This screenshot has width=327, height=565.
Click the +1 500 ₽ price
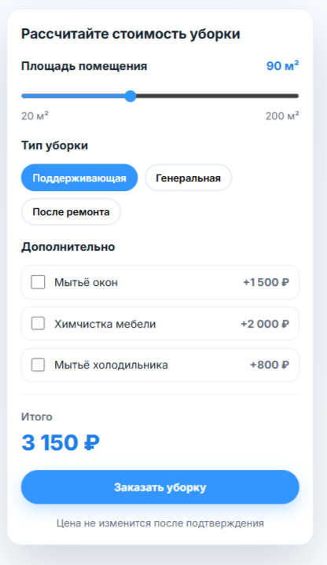266,282
